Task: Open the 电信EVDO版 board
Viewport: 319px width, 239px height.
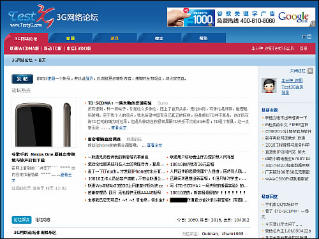Action: [x=79, y=48]
